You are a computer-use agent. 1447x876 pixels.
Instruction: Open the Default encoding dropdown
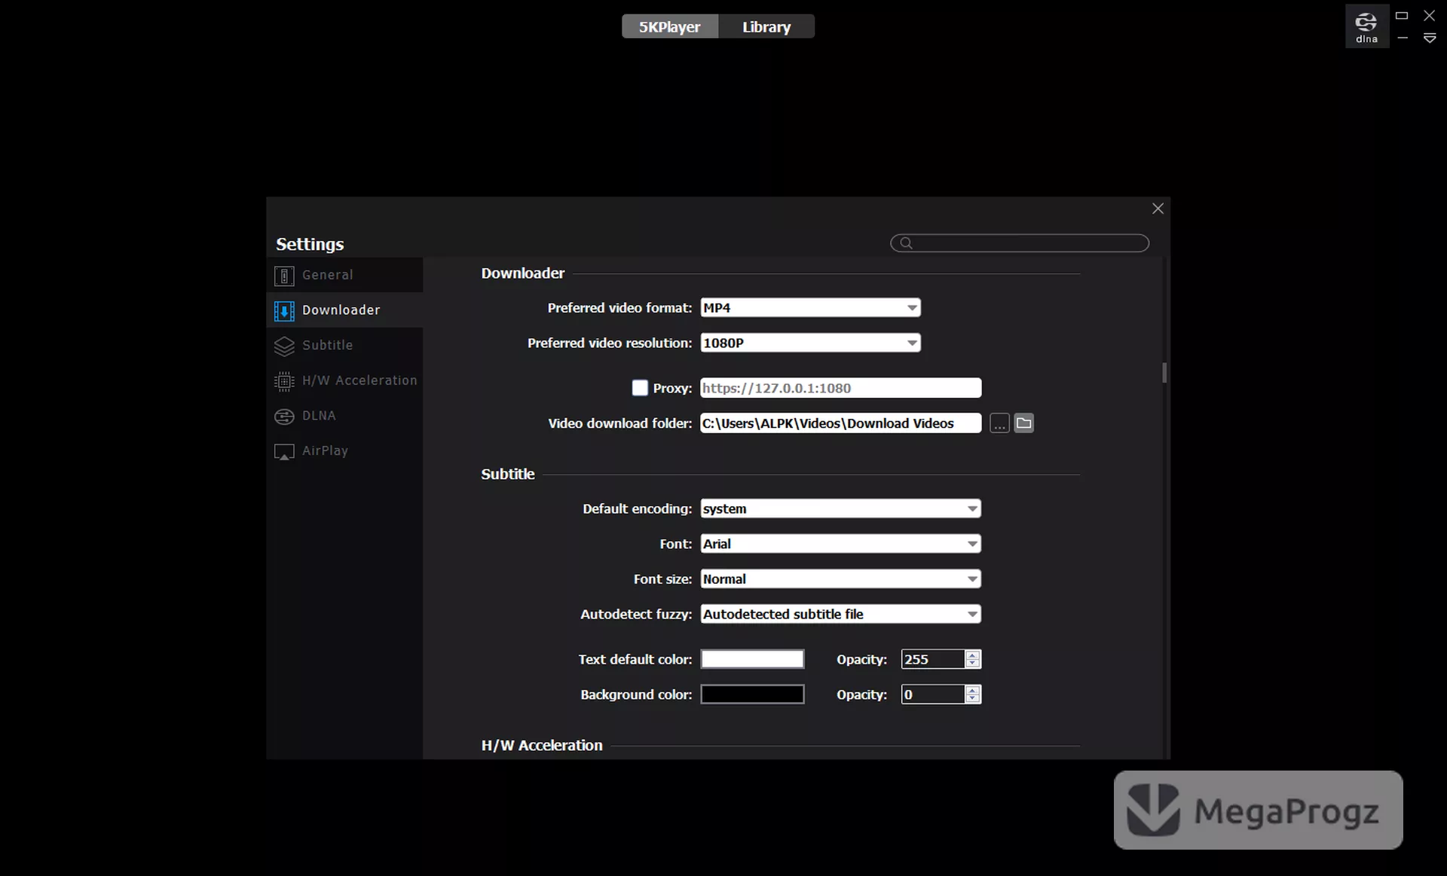[840, 508]
